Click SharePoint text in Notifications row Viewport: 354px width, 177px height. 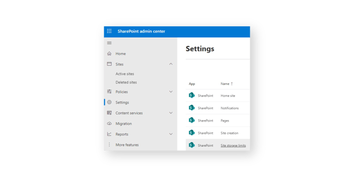(x=205, y=108)
